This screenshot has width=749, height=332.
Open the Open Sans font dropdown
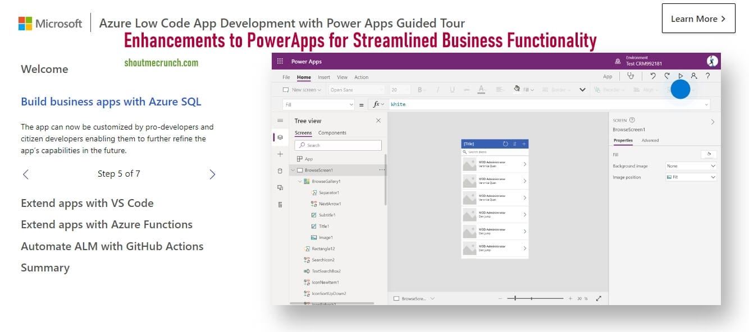pyautogui.click(x=356, y=90)
